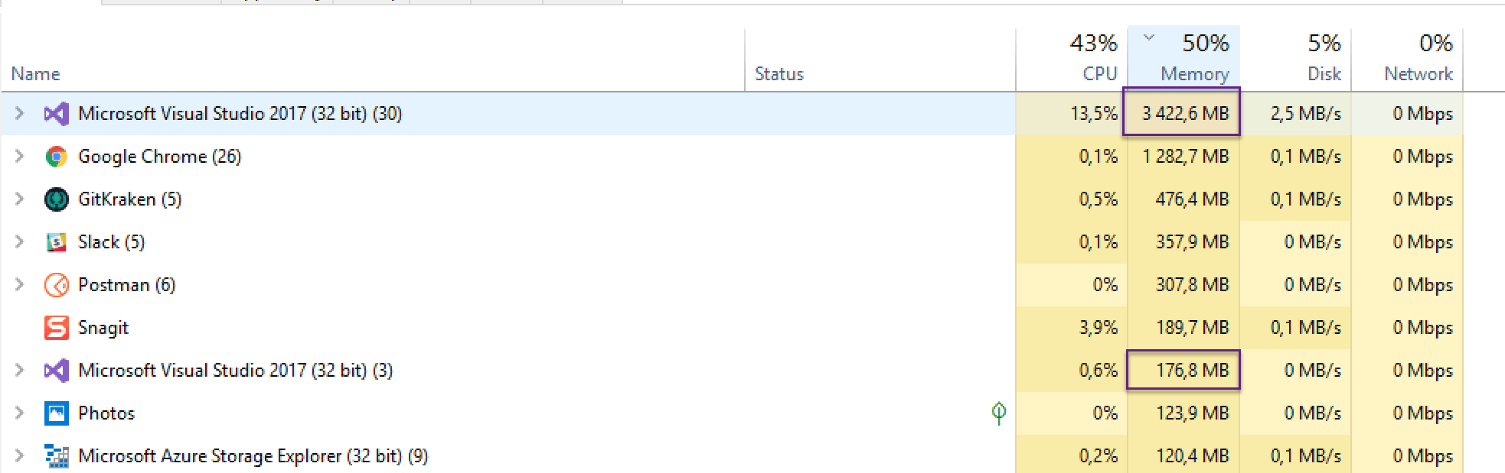Select the 3 422,6 MB memory cell

(1184, 114)
